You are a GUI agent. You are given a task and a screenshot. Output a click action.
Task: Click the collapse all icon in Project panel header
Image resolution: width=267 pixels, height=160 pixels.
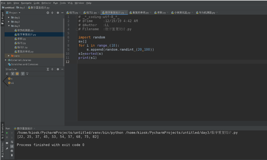[x=52, y=13]
